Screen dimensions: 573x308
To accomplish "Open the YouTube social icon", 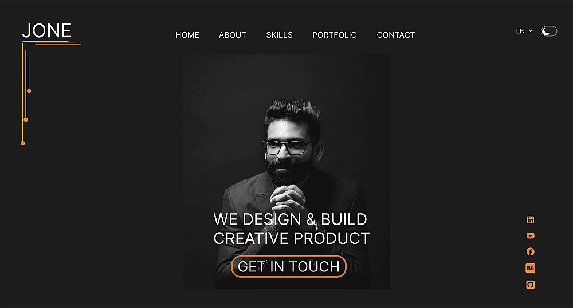I will 530,236.
